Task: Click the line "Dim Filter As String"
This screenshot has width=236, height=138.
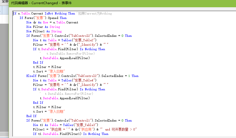Action: pyautogui.click(x=43, y=27)
